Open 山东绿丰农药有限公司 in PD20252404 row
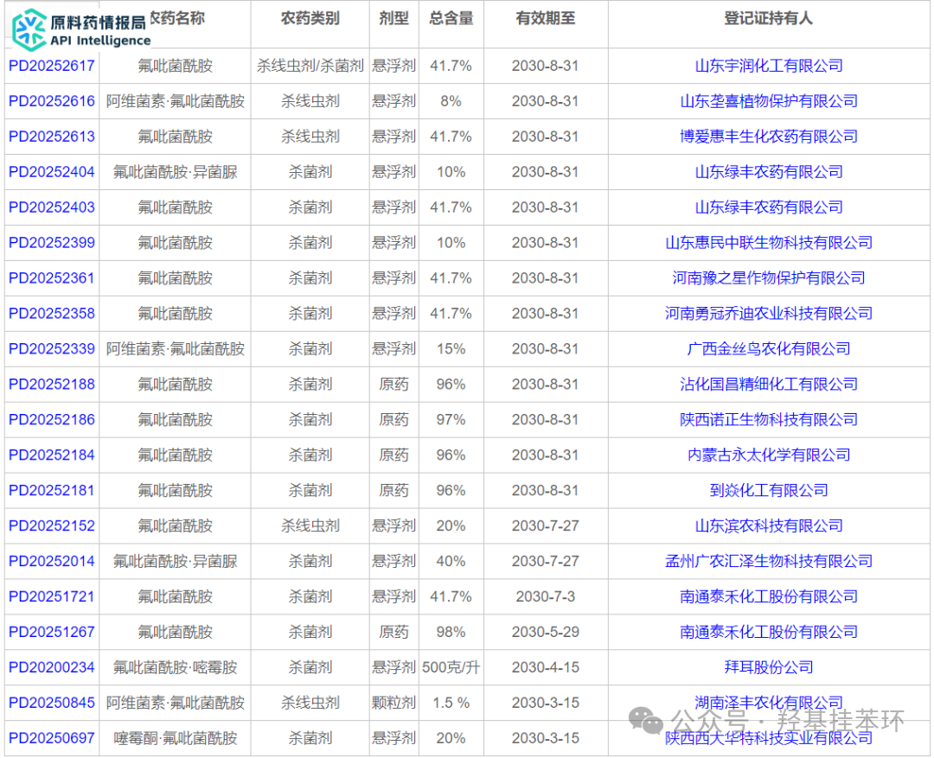This screenshot has height=758, width=934. click(x=769, y=172)
